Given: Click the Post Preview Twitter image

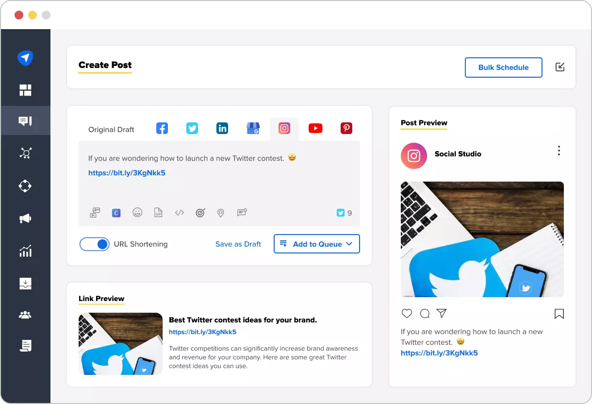Looking at the screenshot, I should click(x=482, y=239).
